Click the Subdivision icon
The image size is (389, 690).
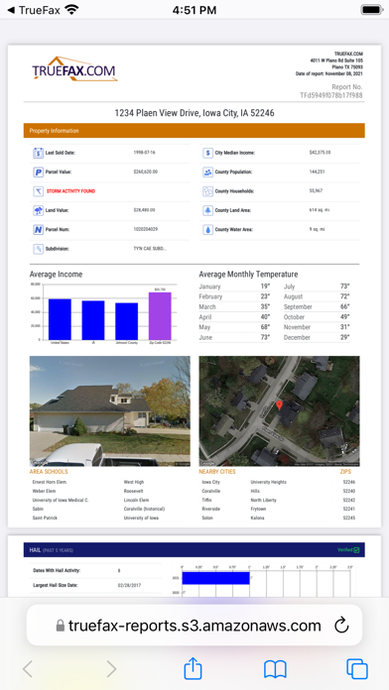(x=38, y=249)
